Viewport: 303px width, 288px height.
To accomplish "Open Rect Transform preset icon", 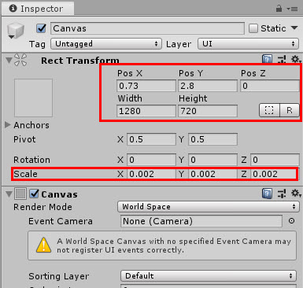I will pyautogui.click(x=282, y=60).
